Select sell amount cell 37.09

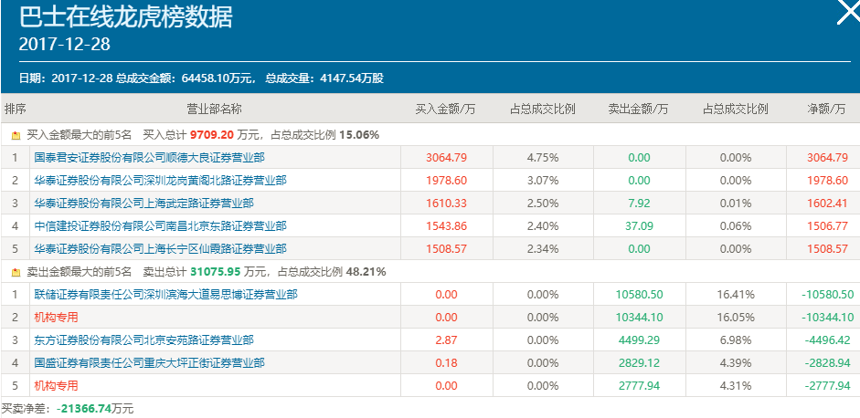640,226
